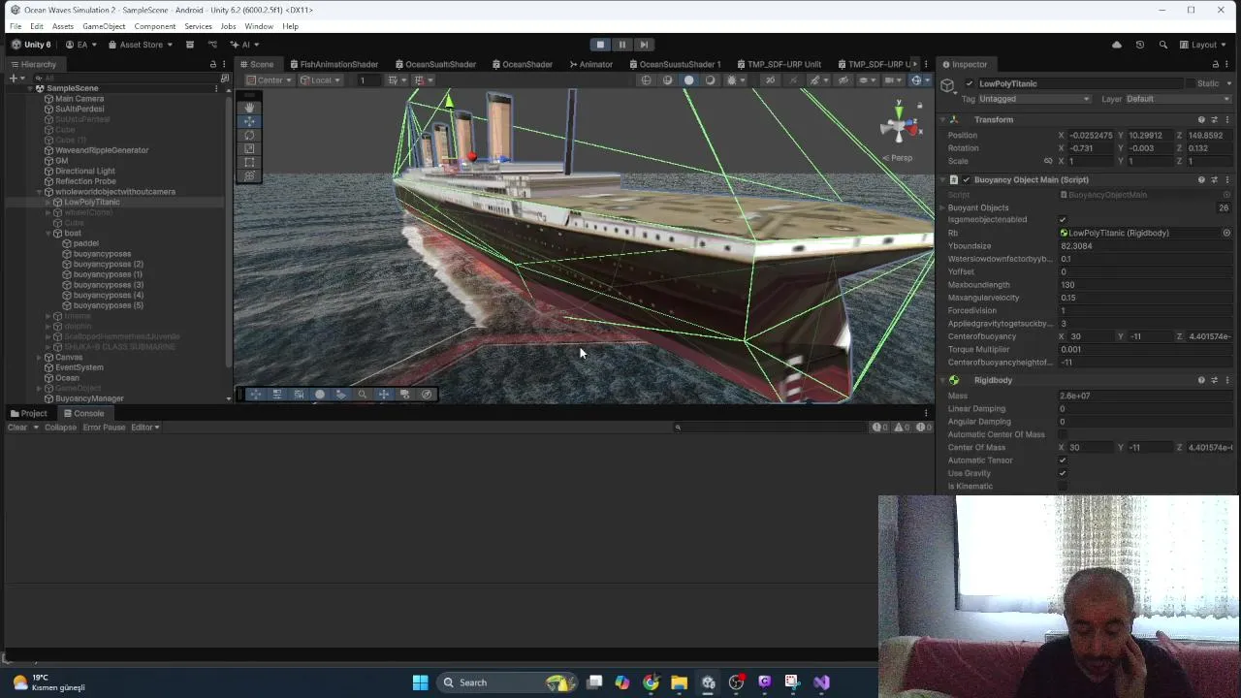
Task: Open pivot Center dropdown in Scene
Action: click(270, 80)
